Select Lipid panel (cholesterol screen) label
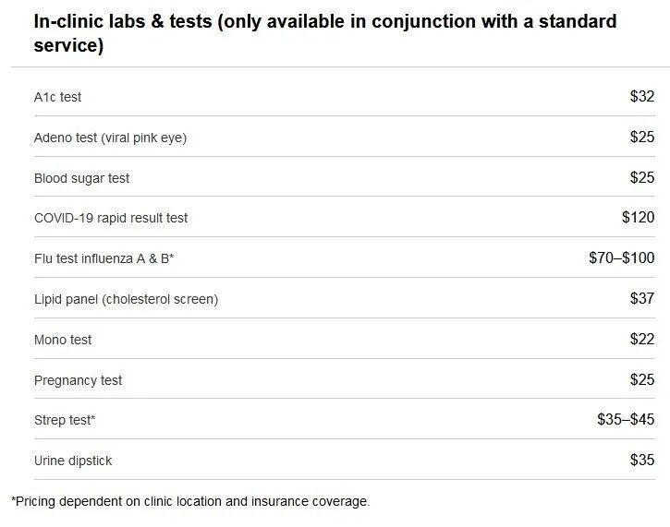670x527 pixels. point(126,299)
